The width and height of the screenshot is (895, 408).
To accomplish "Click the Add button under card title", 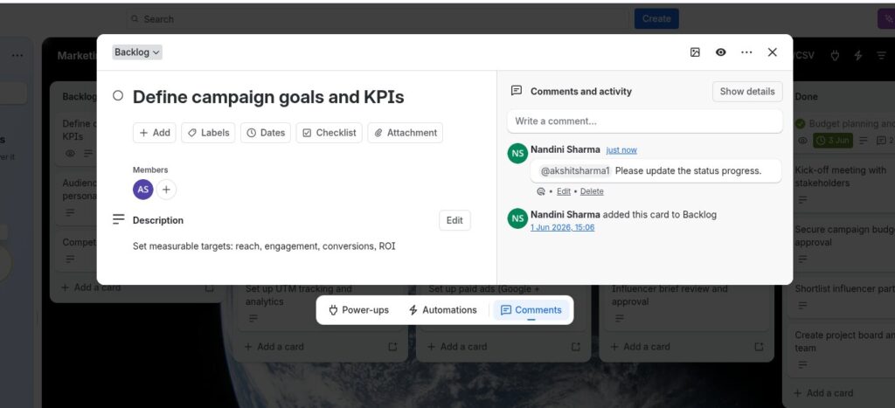I will pos(155,133).
